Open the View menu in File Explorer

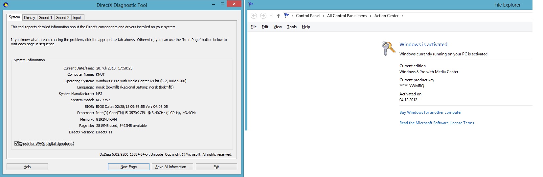tap(278, 27)
